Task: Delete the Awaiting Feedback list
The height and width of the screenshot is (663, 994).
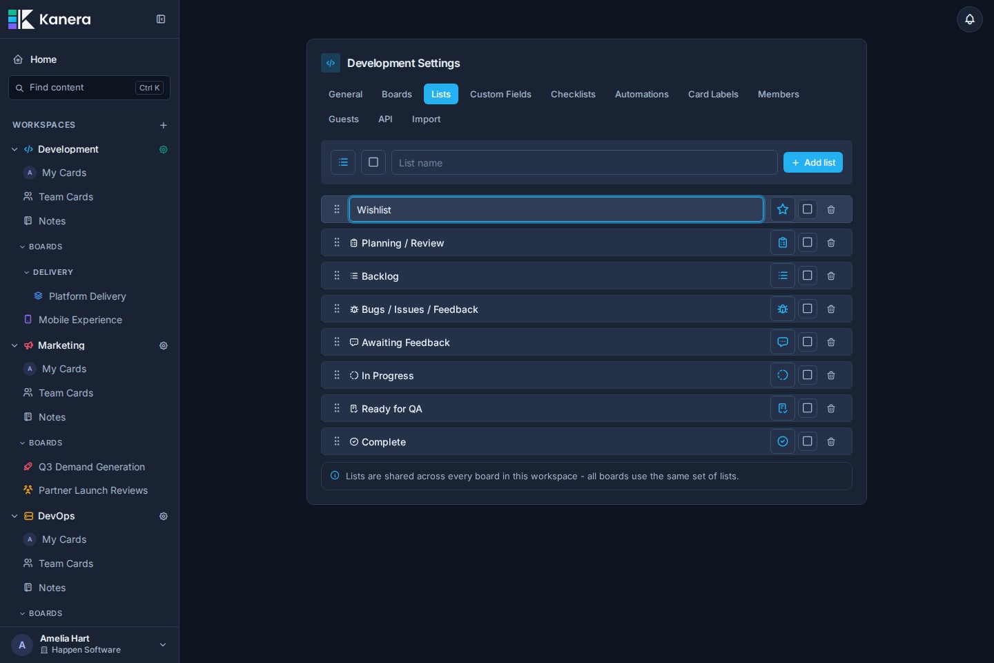Action: (831, 342)
